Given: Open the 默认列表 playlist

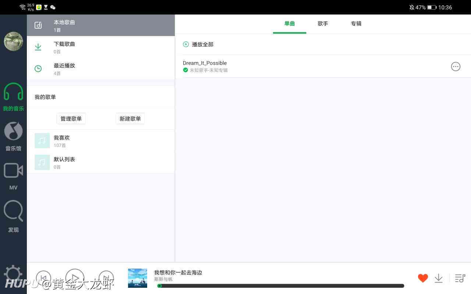Looking at the screenshot, I should [101, 162].
